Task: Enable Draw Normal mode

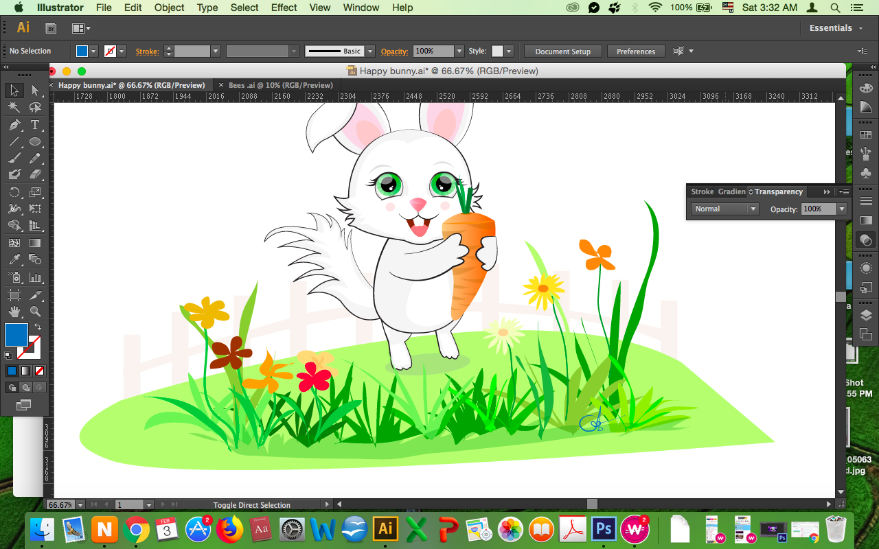Action: pyautogui.click(x=12, y=388)
